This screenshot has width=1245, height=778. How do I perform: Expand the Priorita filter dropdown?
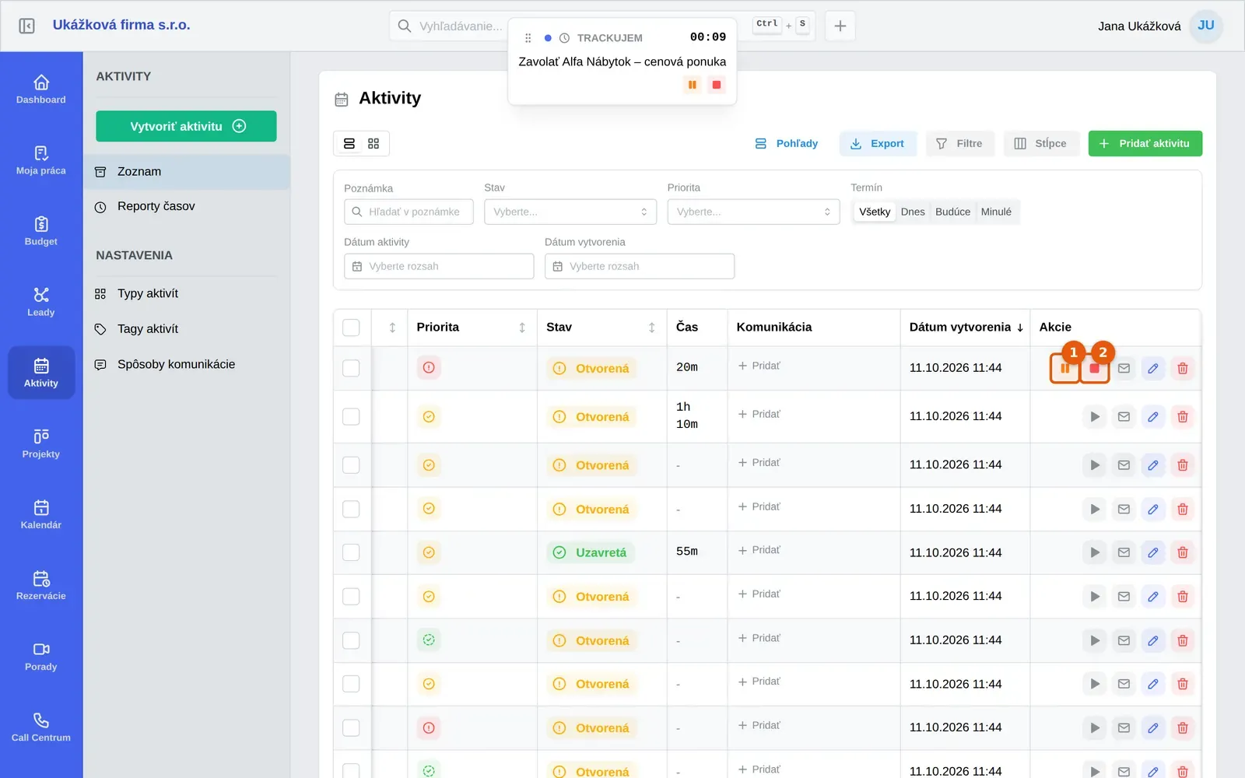[x=753, y=212]
